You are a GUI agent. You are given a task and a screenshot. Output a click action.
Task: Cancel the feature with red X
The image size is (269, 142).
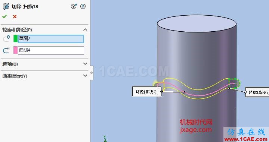[15, 17]
